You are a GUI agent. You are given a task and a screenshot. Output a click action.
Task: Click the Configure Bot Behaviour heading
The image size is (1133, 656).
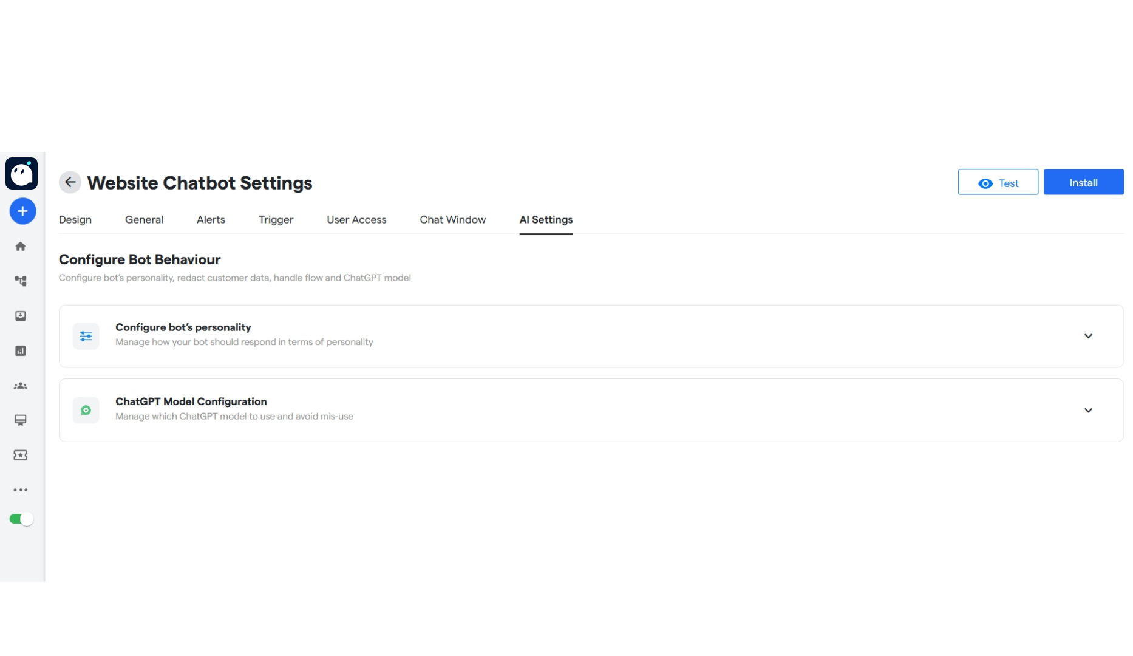140,259
